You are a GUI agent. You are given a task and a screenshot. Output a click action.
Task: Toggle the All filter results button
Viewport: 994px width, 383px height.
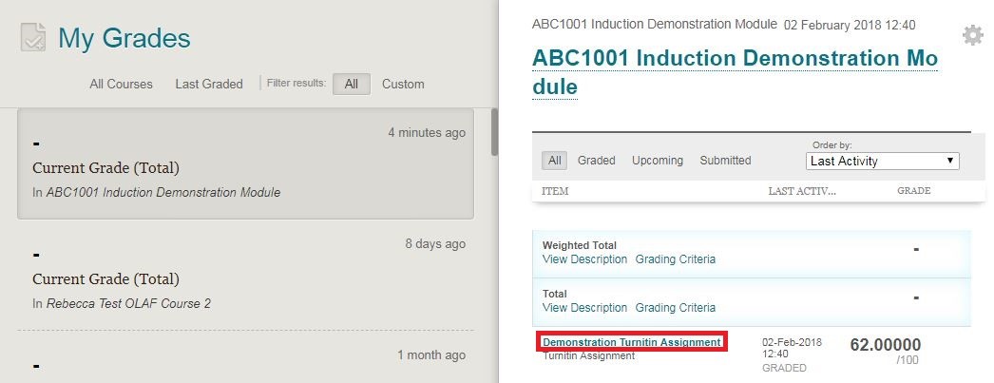coord(351,84)
